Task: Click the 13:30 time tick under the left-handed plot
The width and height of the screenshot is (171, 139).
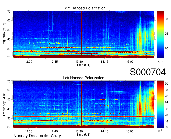Action: tap(79, 131)
